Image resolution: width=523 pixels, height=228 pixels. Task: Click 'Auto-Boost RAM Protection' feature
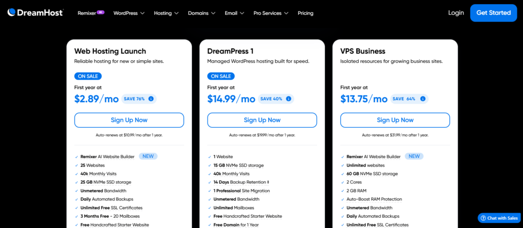(374, 199)
